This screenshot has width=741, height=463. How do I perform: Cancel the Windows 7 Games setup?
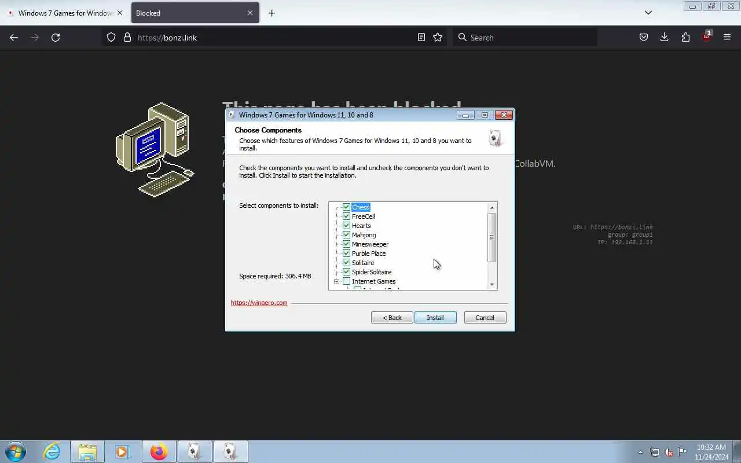click(485, 318)
